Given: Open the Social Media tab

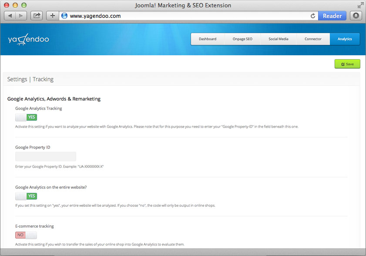Looking at the screenshot, I should point(279,39).
